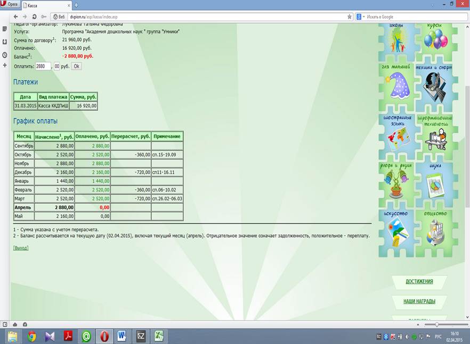470x344 pixels.
Task: Open Visual Studio from the taskbar
Action: (50, 337)
